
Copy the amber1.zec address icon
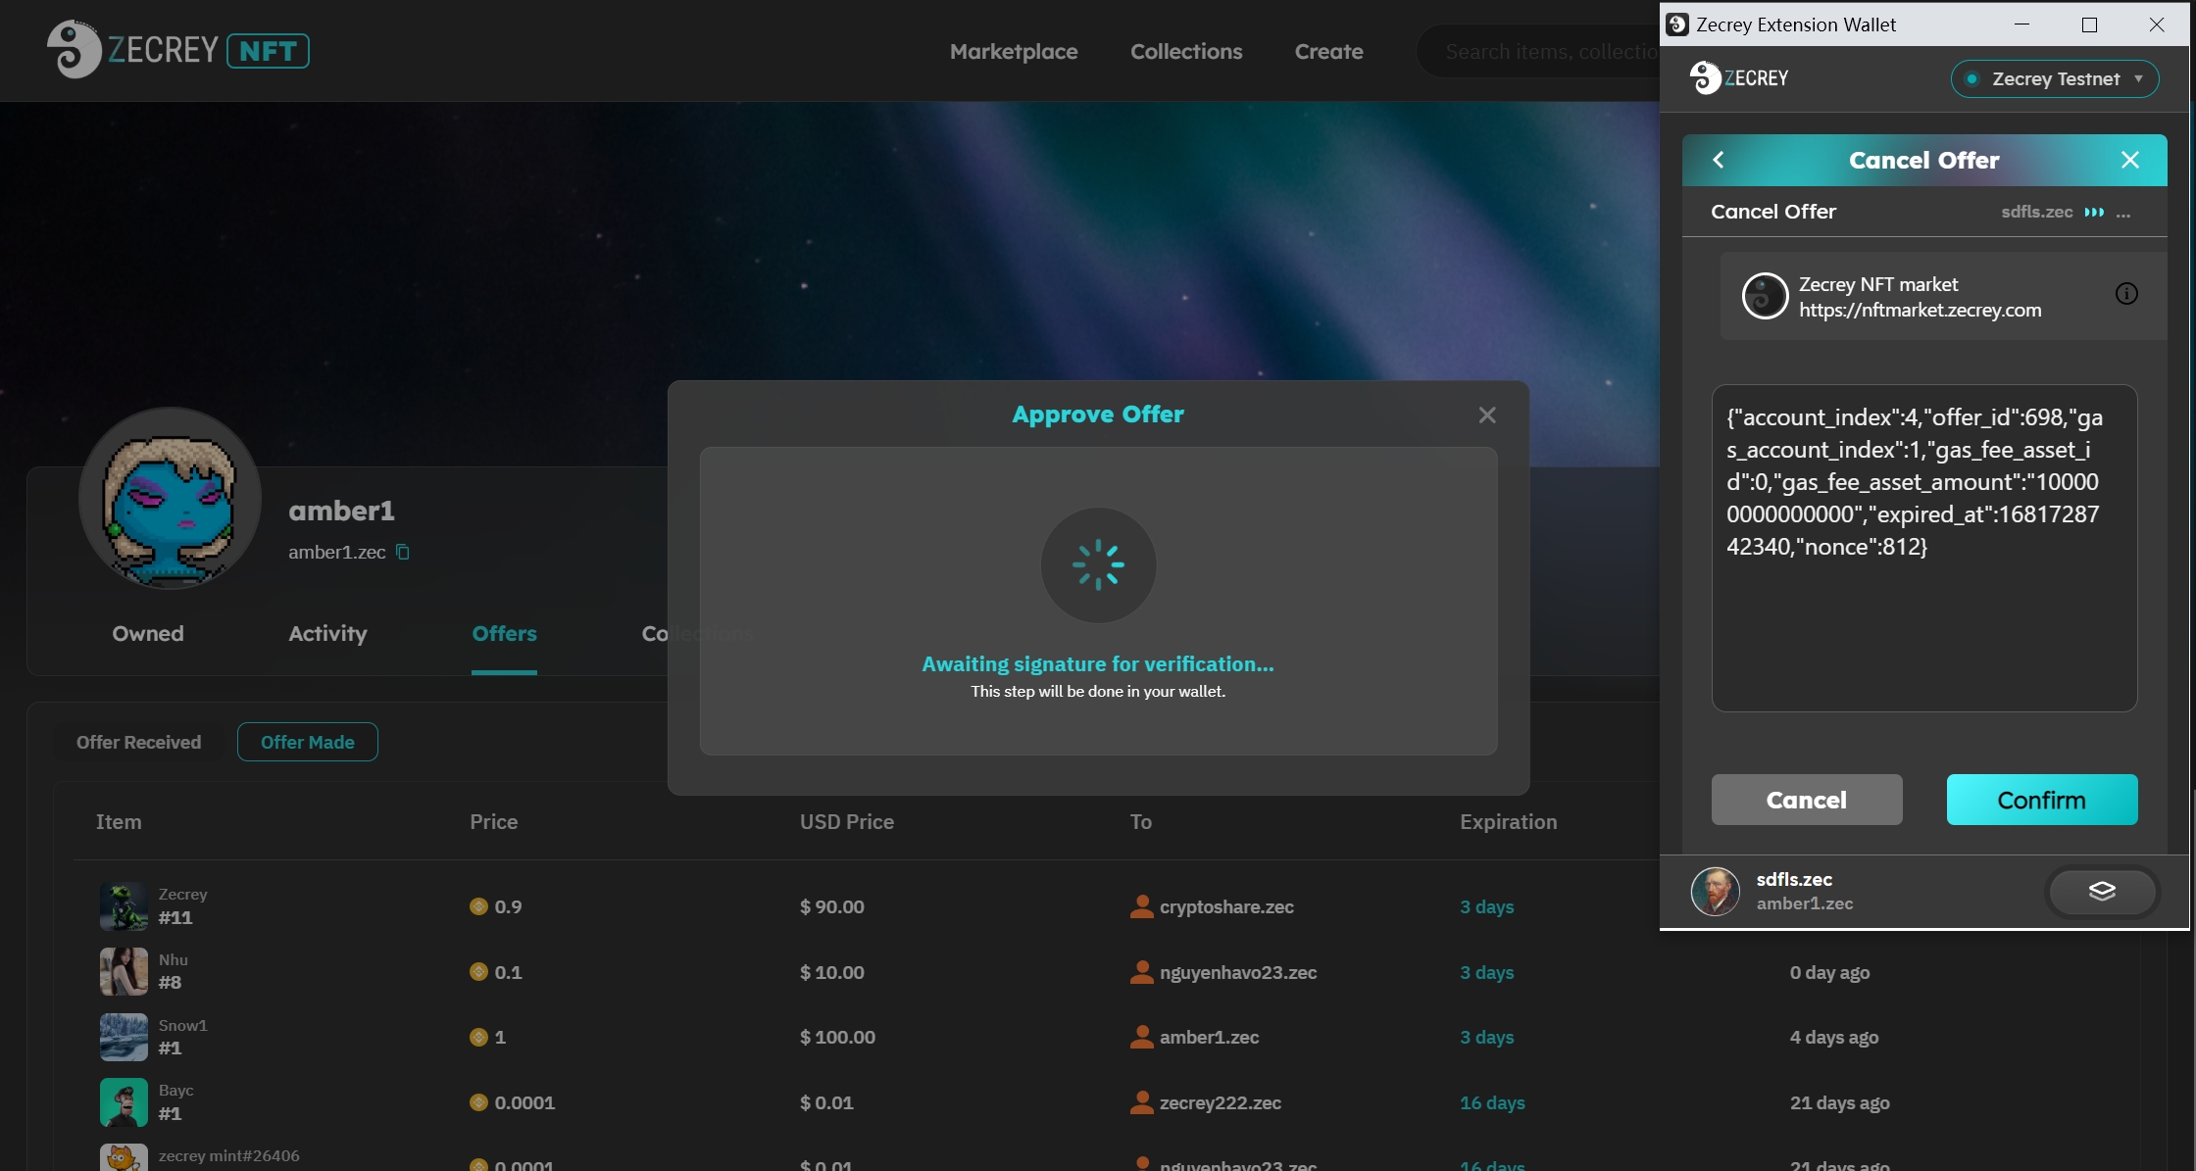click(402, 552)
